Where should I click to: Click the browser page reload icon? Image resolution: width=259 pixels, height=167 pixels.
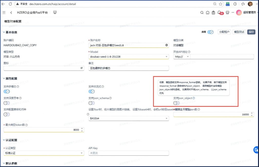click(x=17, y=4)
